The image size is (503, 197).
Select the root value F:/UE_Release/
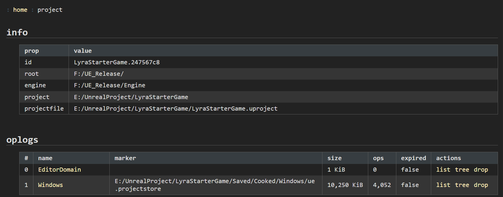(99, 74)
